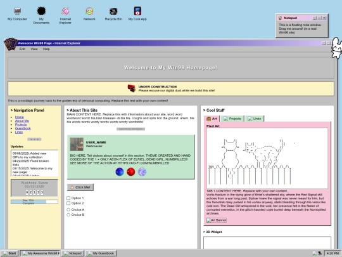This screenshot has width=342, height=257.
Task: Click the USER_NAME profile text
Action: click(x=96, y=142)
